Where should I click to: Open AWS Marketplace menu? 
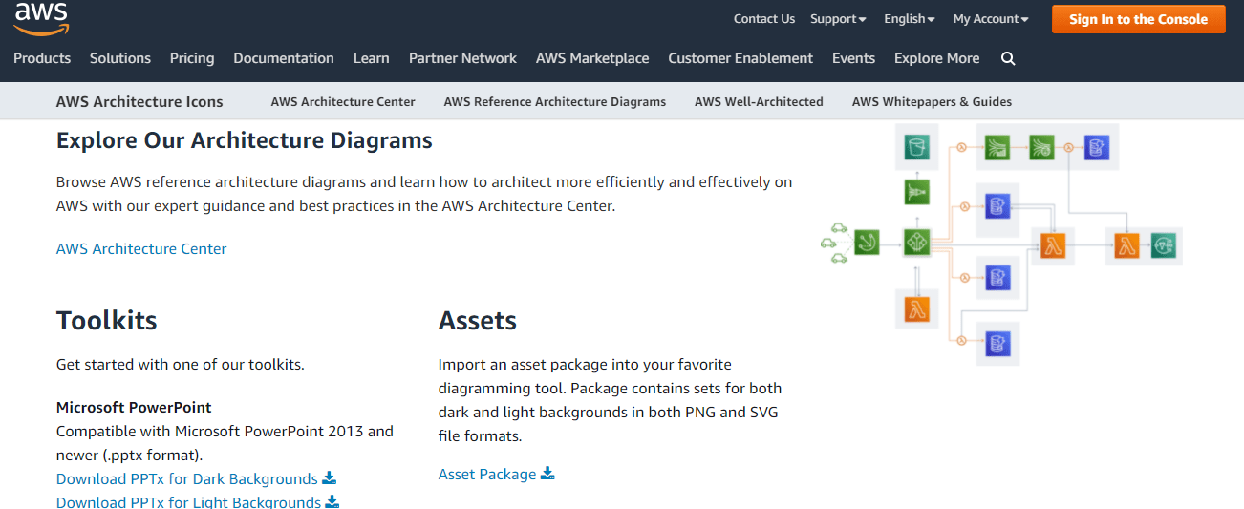(592, 58)
